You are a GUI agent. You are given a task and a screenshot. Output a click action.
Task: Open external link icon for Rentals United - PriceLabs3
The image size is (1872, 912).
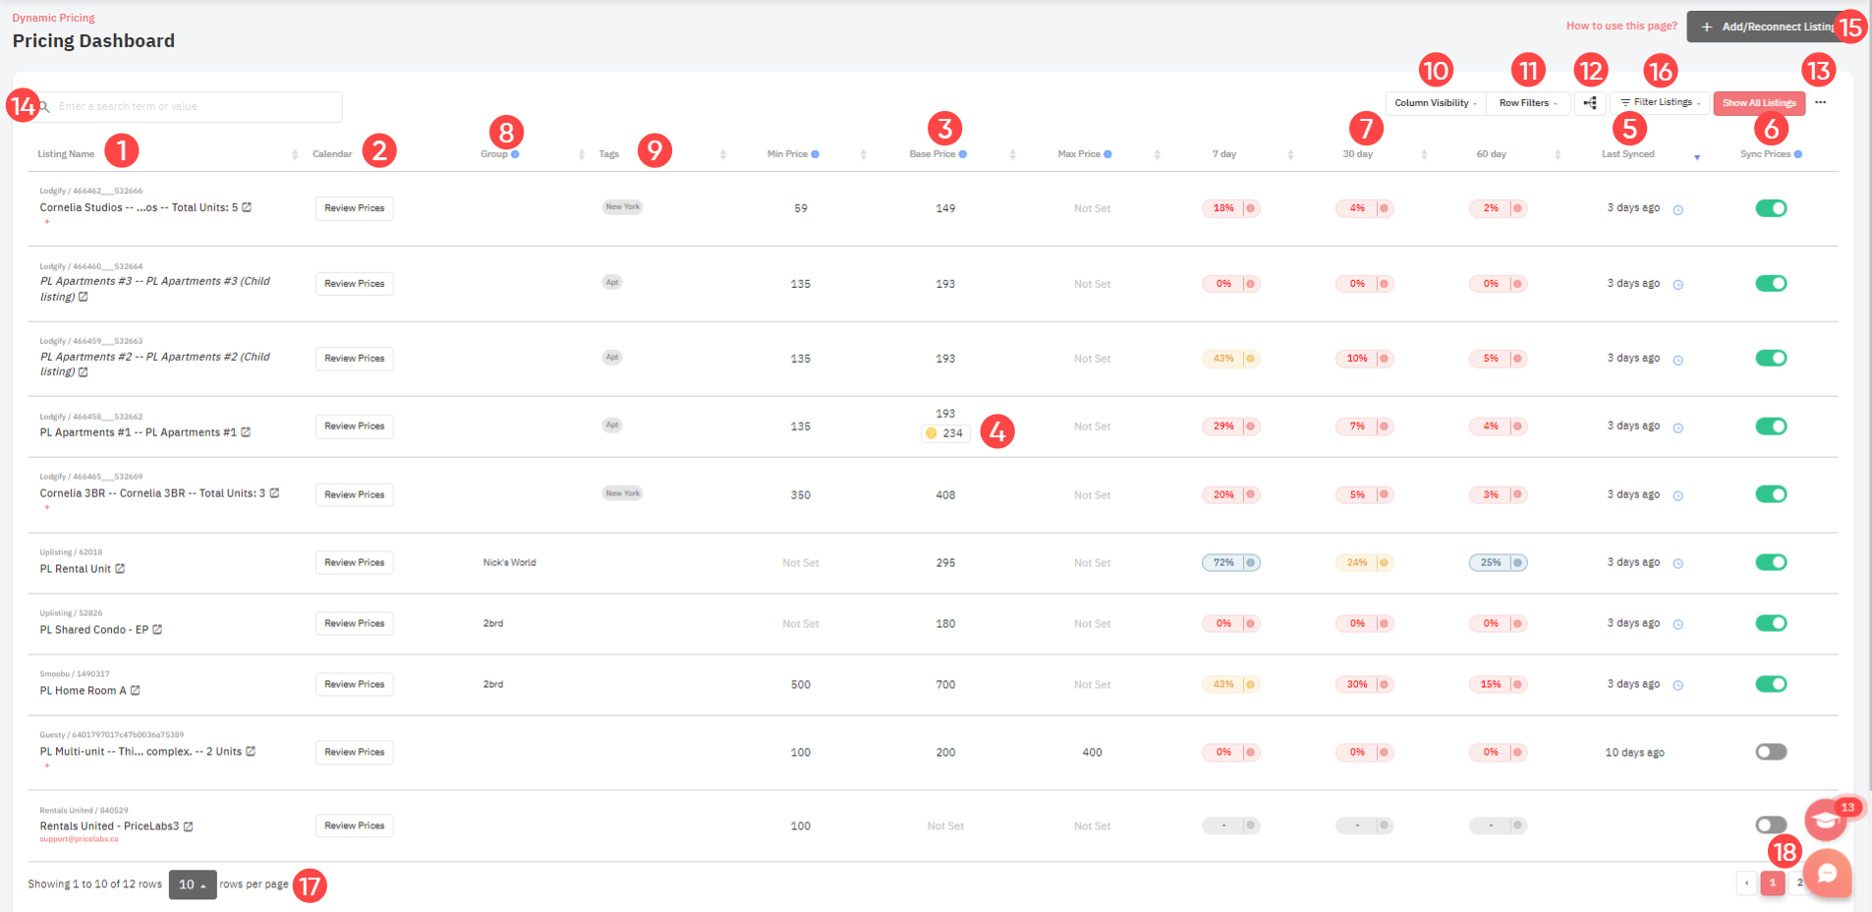(188, 826)
